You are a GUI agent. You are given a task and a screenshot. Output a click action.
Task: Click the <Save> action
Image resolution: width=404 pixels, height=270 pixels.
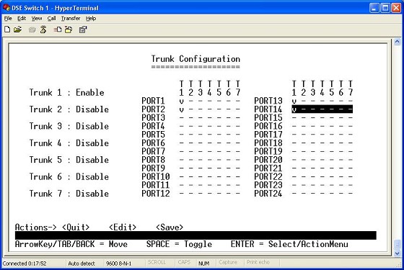coord(170,228)
